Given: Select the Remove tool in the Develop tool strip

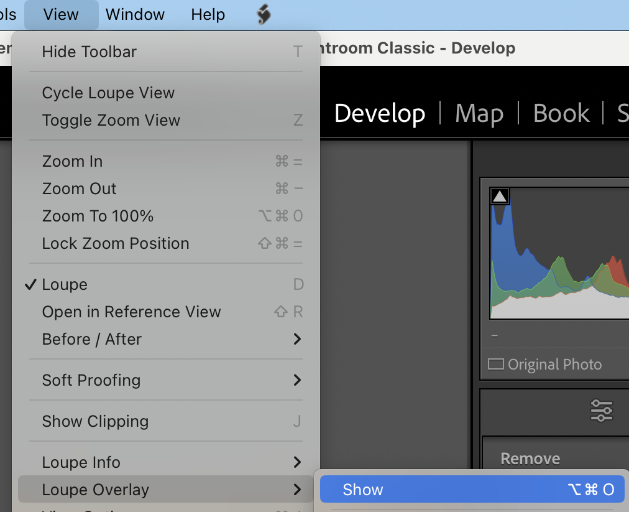Looking at the screenshot, I should [x=530, y=458].
